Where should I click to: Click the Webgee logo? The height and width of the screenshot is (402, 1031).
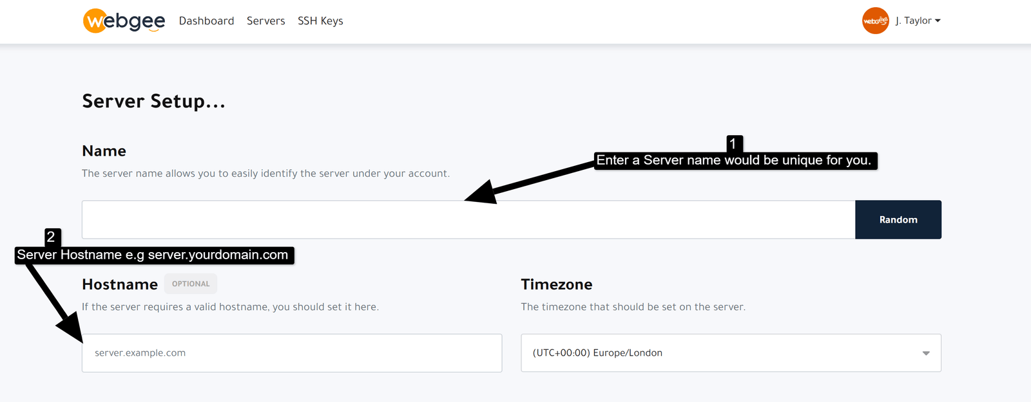coord(124,21)
